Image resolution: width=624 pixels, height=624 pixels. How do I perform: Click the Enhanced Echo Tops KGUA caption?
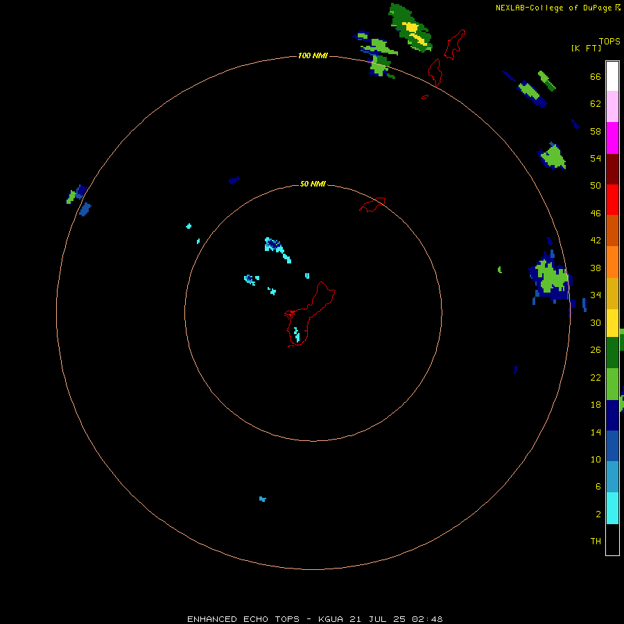click(x=315, y=619)
